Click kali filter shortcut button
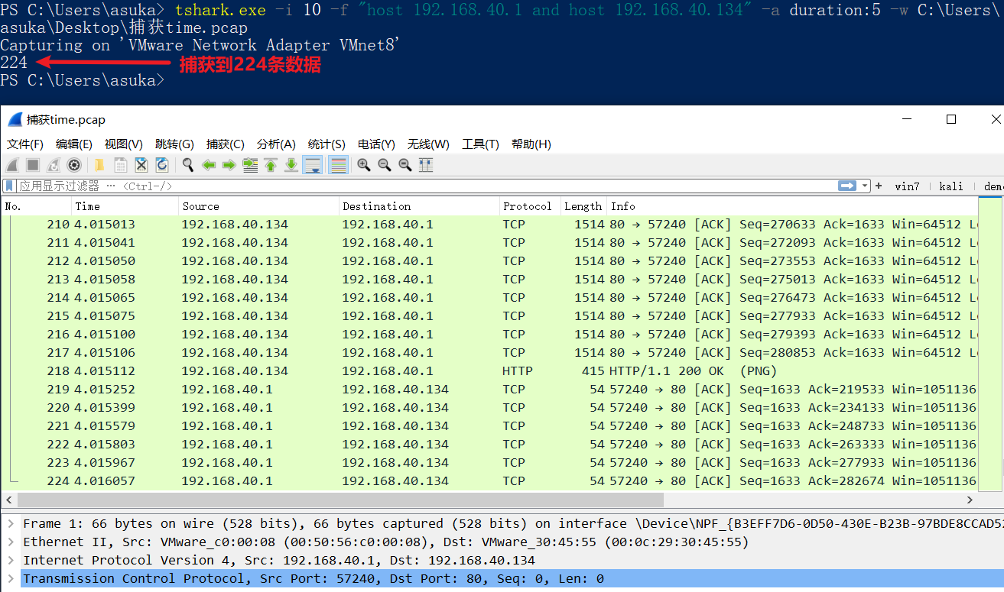This screenshot has width=1004, height=592. 951,186
